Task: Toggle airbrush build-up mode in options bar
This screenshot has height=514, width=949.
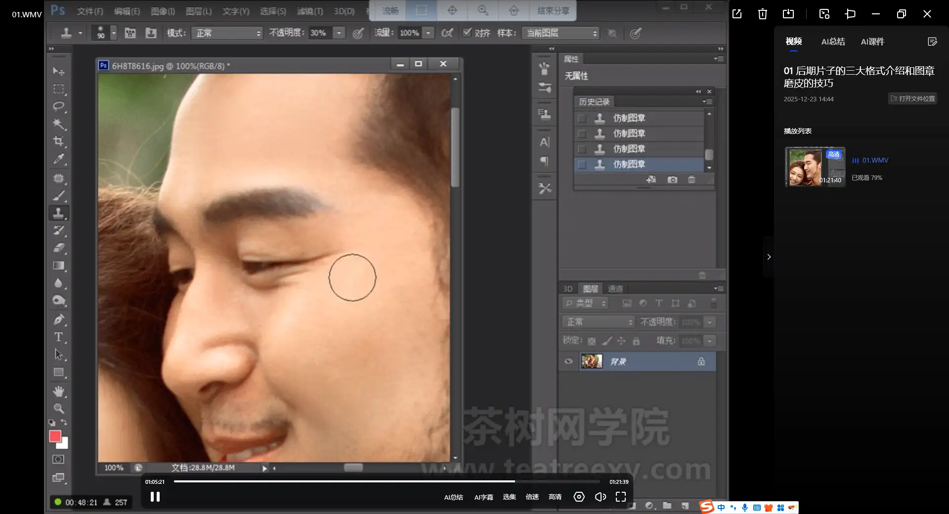Action: [x=447, y=33]
